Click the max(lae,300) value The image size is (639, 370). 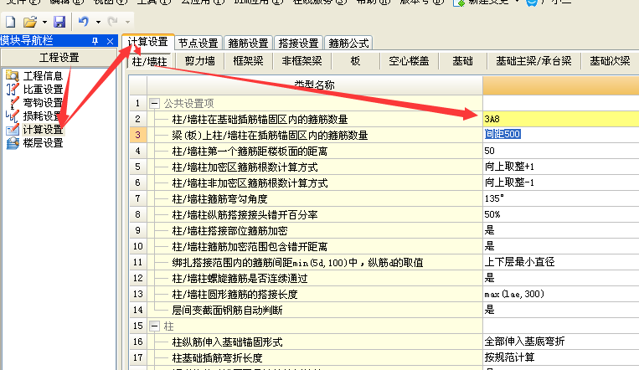514,294
